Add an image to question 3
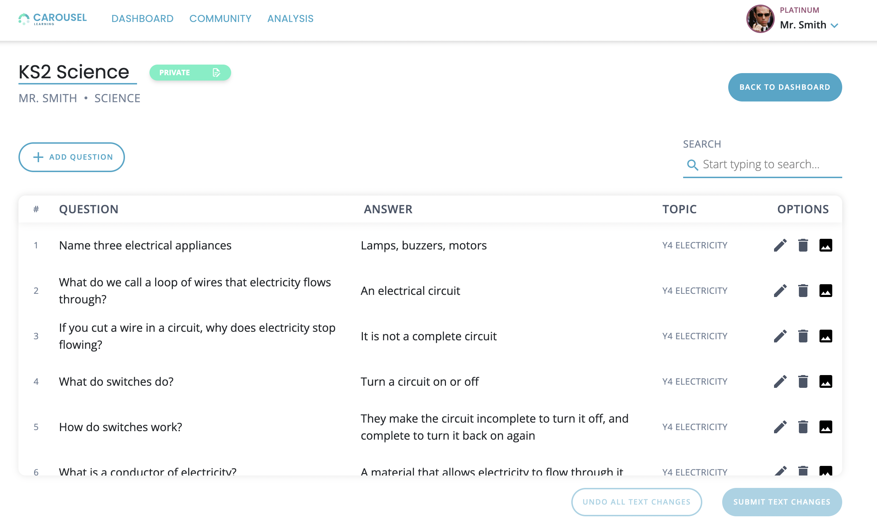This screenshot has height=528, width=877. [826, 336]
